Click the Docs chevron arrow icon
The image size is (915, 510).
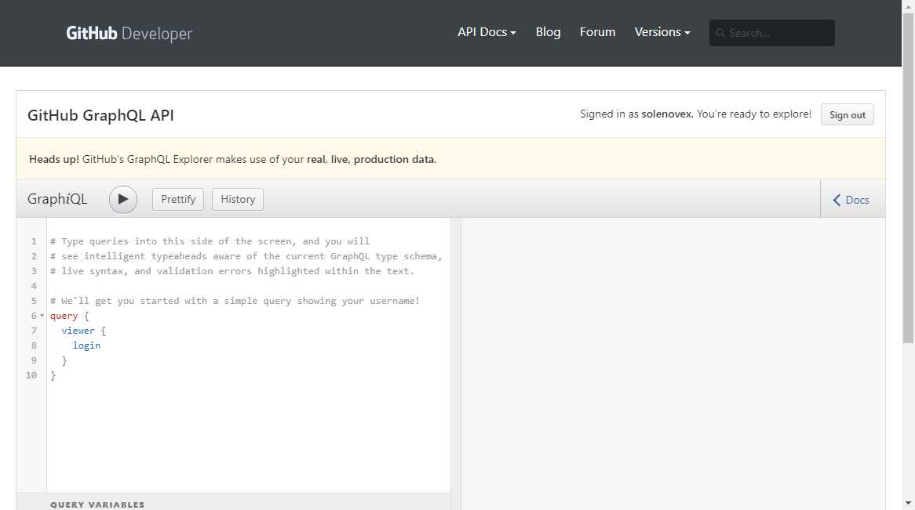coord(837,200)
